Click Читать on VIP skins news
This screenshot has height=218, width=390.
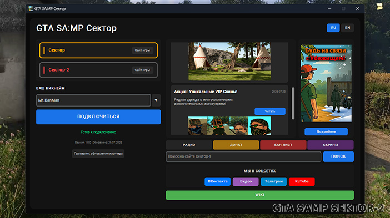(270, 111)
